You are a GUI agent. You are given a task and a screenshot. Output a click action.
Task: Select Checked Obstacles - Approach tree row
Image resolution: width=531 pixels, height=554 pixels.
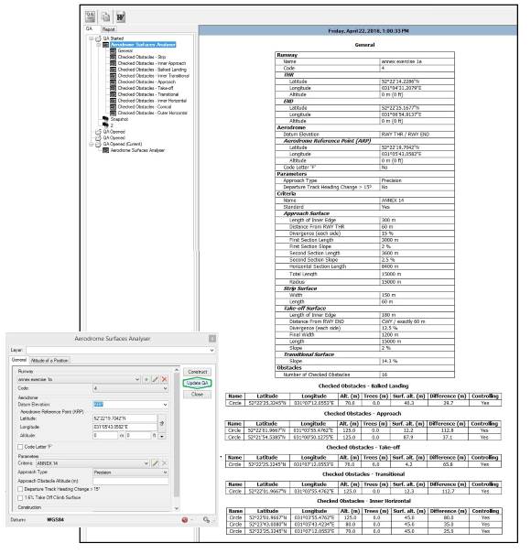[146, 82]
